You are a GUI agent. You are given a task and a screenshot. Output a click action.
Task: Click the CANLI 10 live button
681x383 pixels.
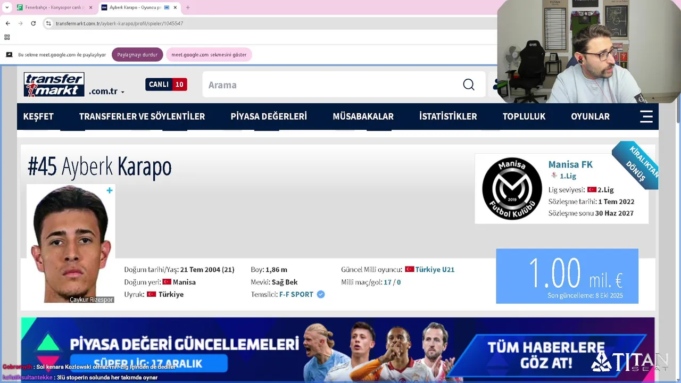click(166, 85)
